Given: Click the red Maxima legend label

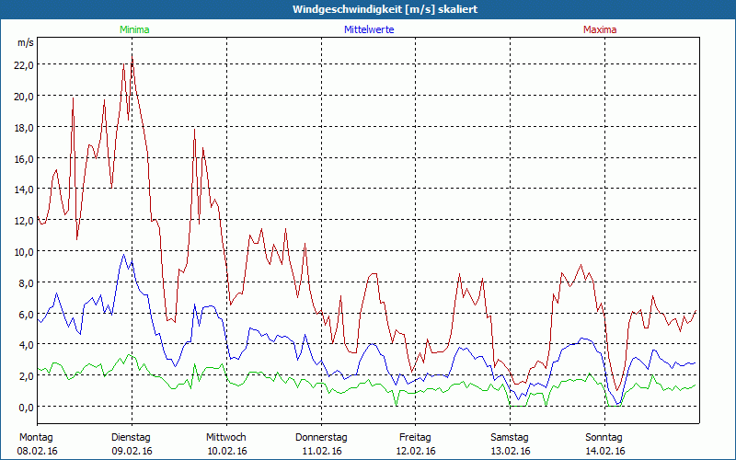Looking at the screenshot, I should pos(602,29).
